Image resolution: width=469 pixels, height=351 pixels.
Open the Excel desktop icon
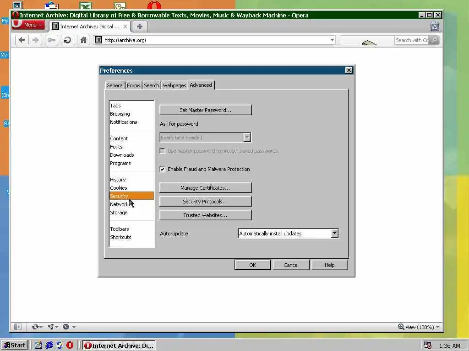tap(86, 5)
